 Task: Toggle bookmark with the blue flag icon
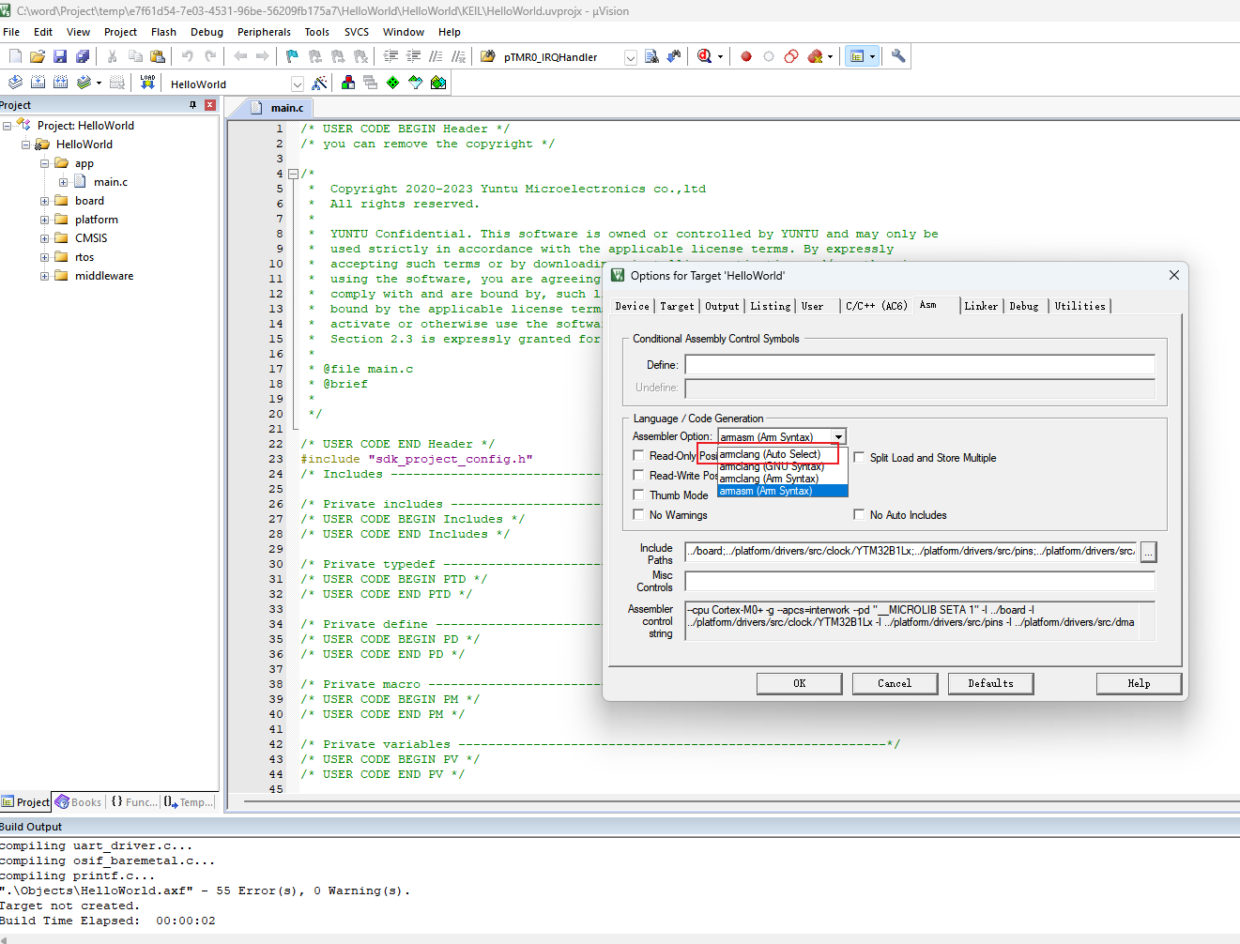point(292,56)
